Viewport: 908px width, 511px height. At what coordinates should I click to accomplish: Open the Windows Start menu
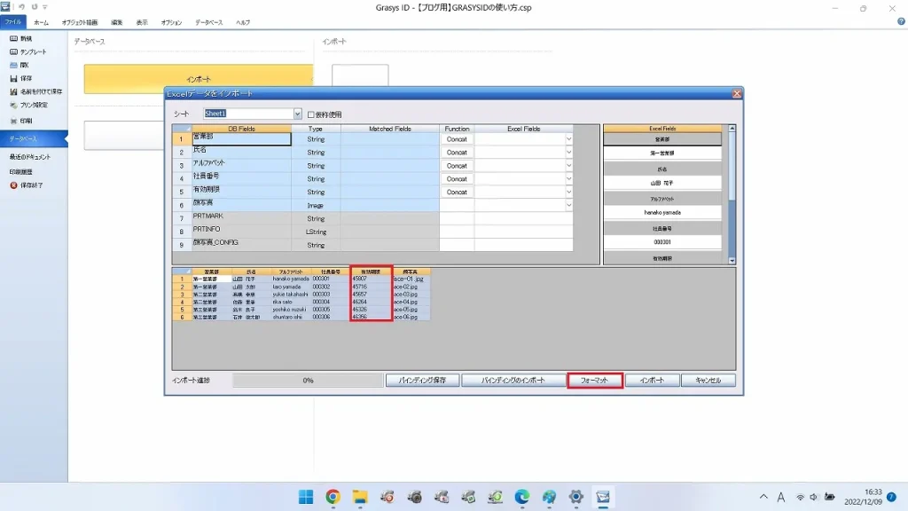(306, 497)
